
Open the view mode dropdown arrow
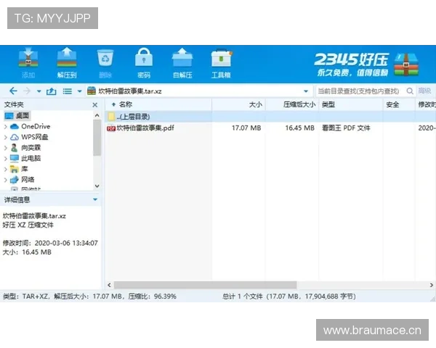(79, 91)
